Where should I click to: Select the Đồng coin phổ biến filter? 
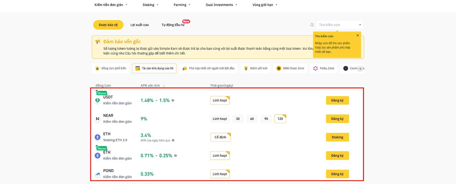click(x=111, y=68)
